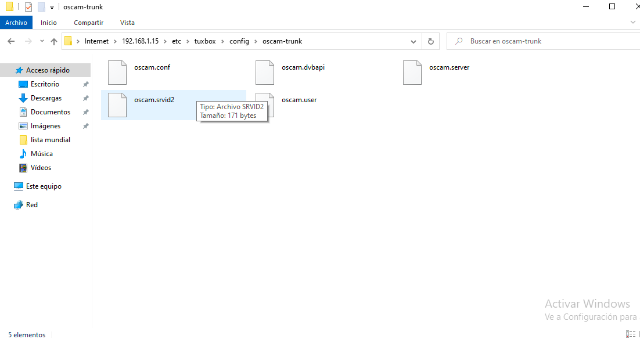Open the Compartir ribbon tab
Image resolution: width=640 pixels, height=339 pixels.
88,23
